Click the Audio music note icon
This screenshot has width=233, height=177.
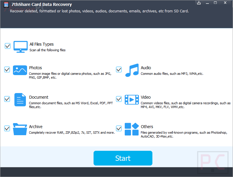tap(132, 70)
